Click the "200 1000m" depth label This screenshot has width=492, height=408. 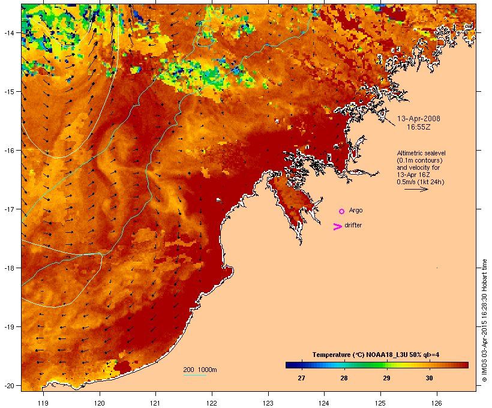point(200,370)
